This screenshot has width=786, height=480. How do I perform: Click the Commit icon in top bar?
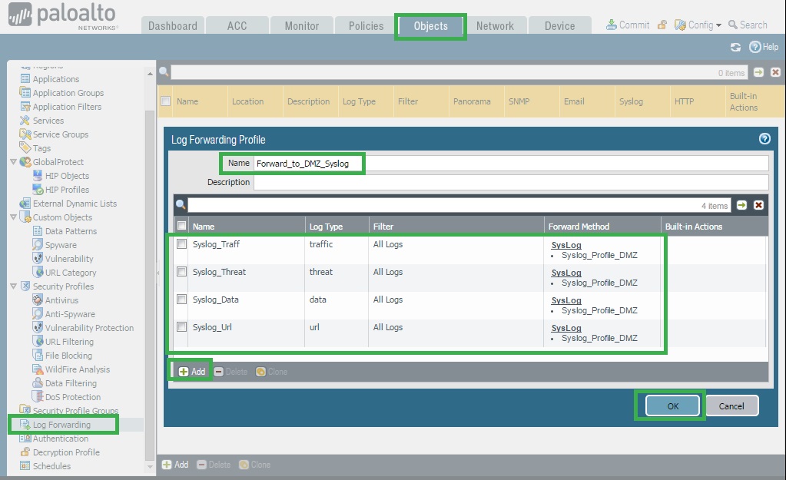click(x=612, y=25)
